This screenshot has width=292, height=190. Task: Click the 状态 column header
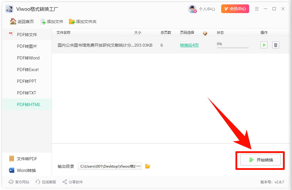coord(220,33)
